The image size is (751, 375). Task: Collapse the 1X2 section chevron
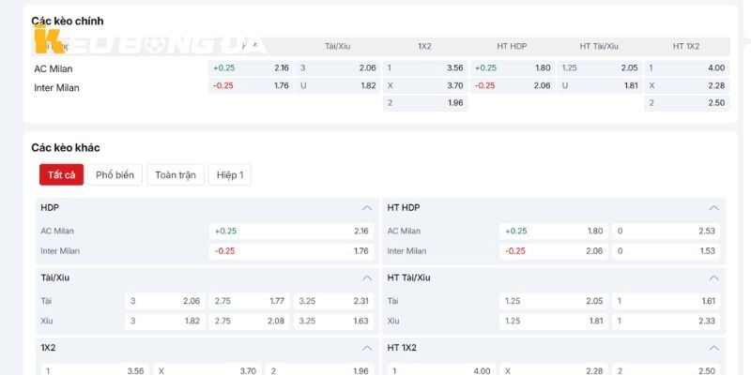pos(367,348)
